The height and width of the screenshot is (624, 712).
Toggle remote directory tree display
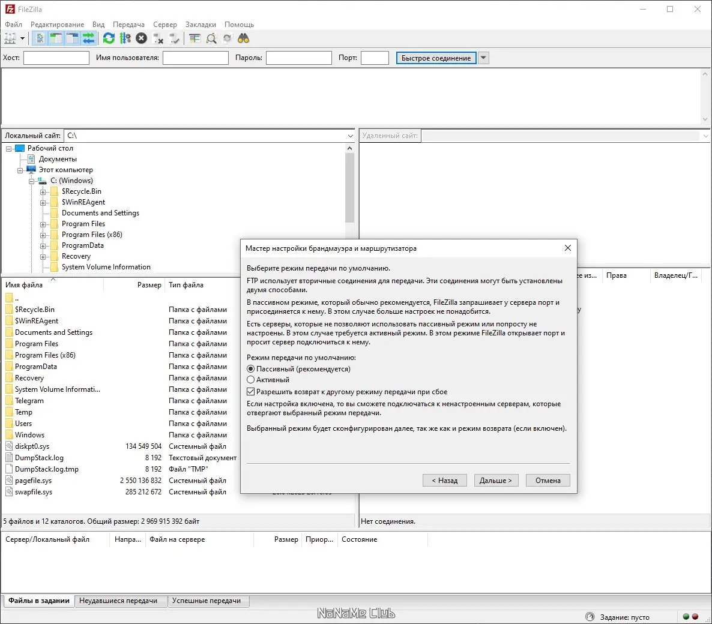coord(72,38)
